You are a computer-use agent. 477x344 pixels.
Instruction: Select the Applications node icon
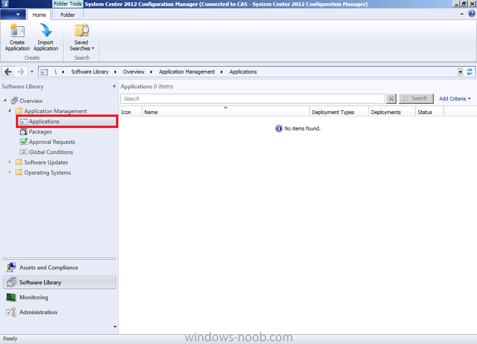[23, 121]
